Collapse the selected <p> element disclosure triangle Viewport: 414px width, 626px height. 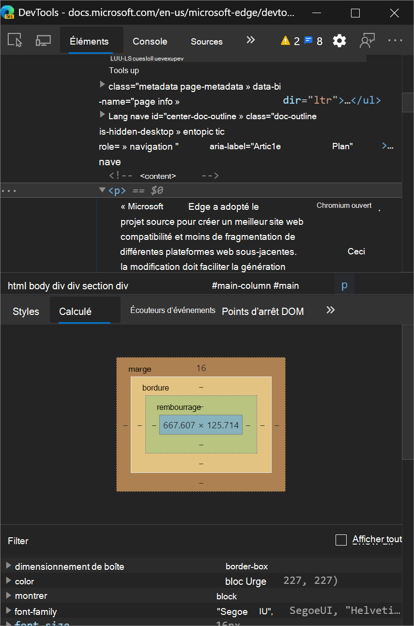pyautogui.click(x=102, y=190)
